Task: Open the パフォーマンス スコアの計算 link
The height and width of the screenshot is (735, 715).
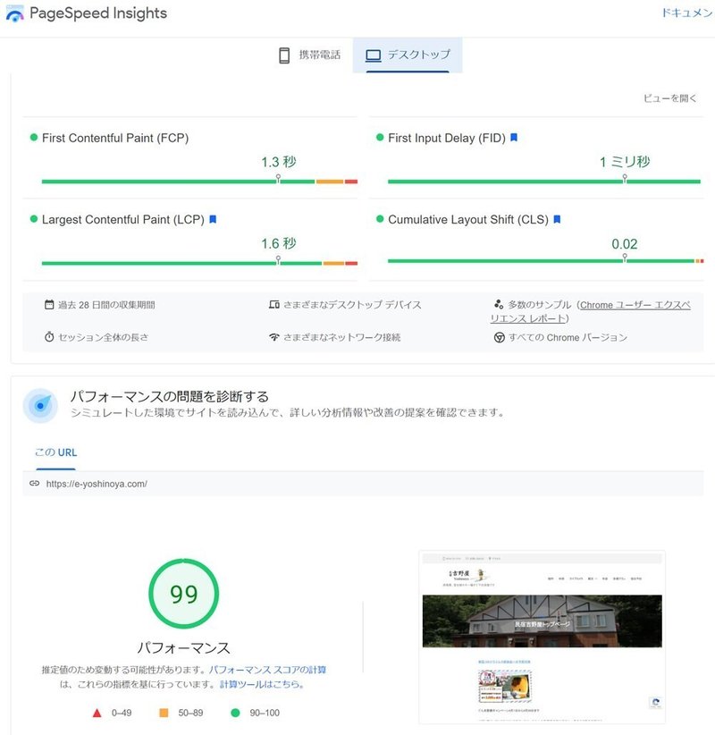Action: point(267,670)
